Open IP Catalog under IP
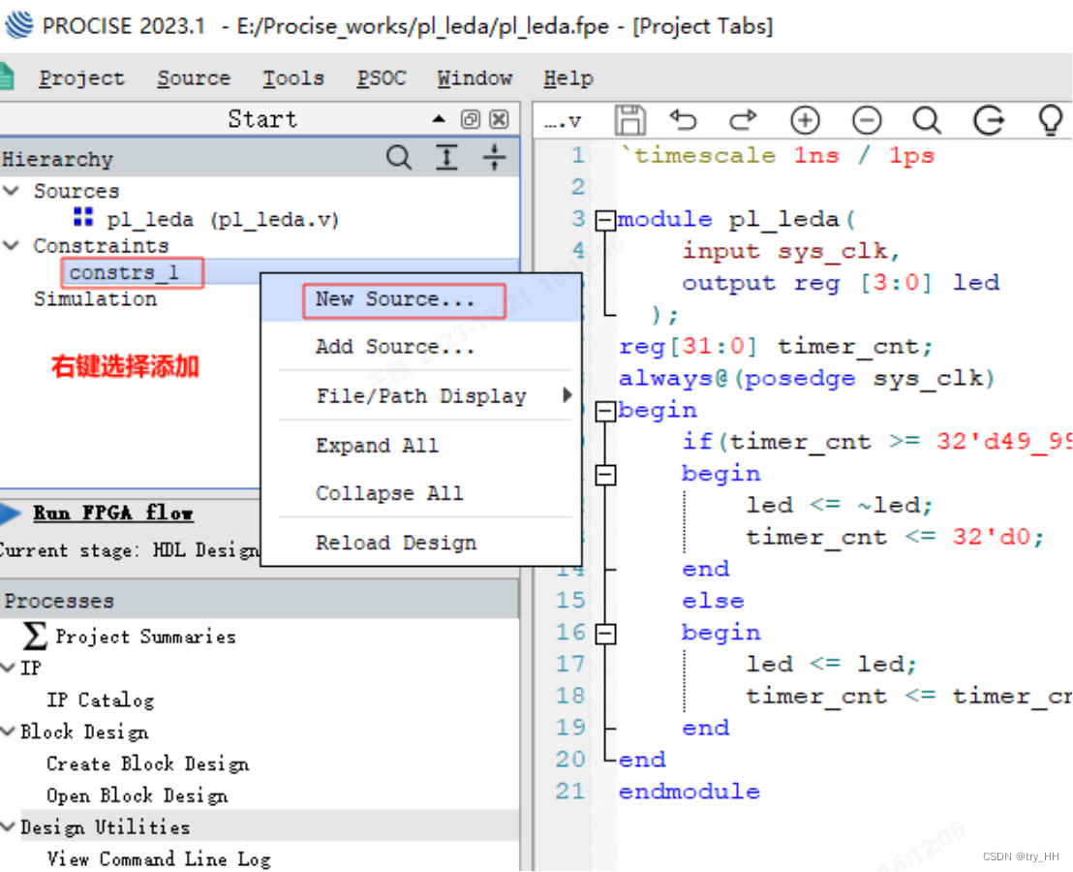Viewport: 1073px width, 872px height. click(x=100, y=700)
